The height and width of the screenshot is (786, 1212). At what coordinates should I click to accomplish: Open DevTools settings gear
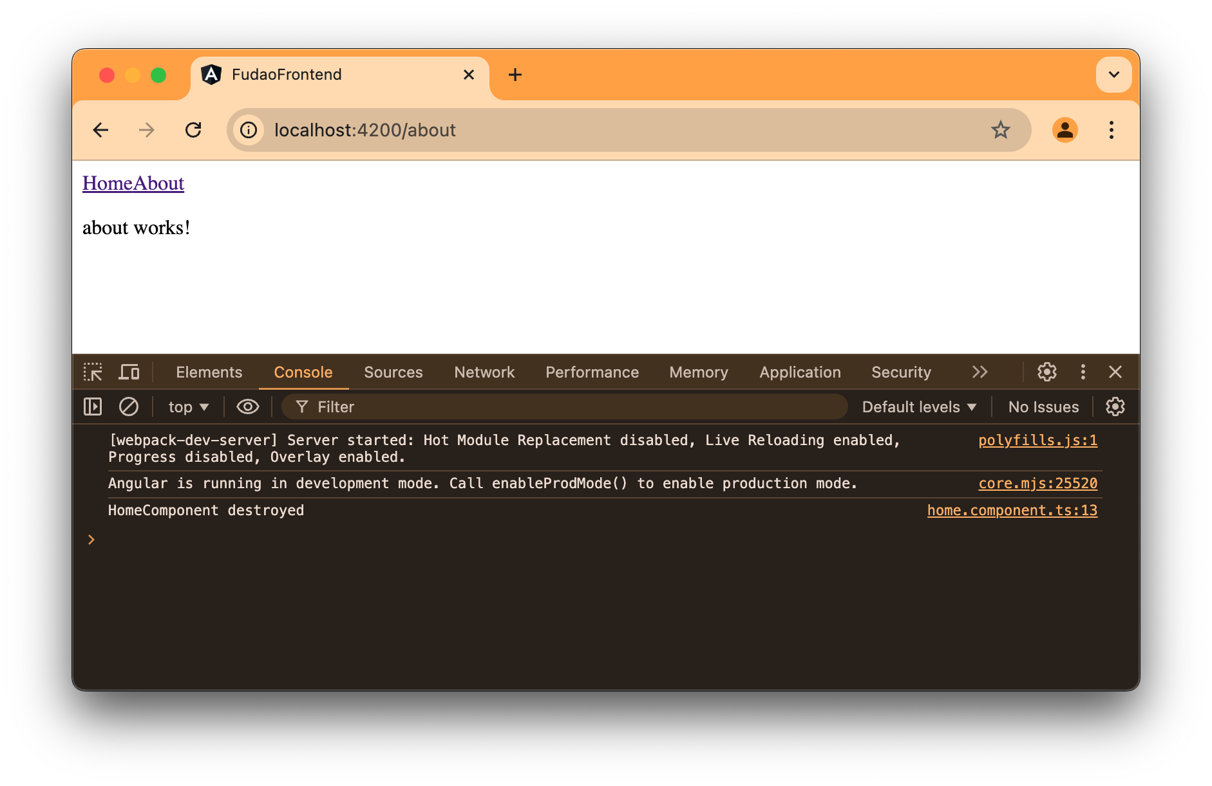1046,372
